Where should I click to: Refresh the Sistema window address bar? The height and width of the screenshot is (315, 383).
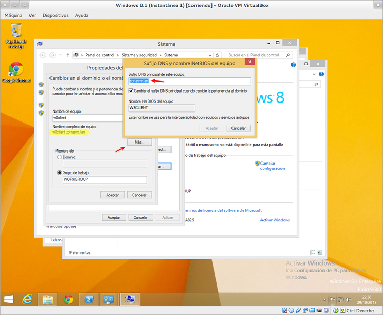click(217, 55)
